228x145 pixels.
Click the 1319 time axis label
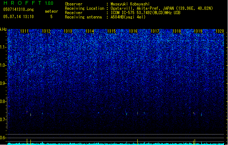(198, 31)
